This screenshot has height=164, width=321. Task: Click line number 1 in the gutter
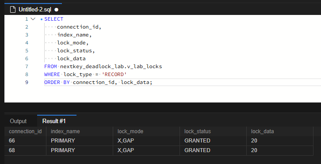tap(27, 19)
